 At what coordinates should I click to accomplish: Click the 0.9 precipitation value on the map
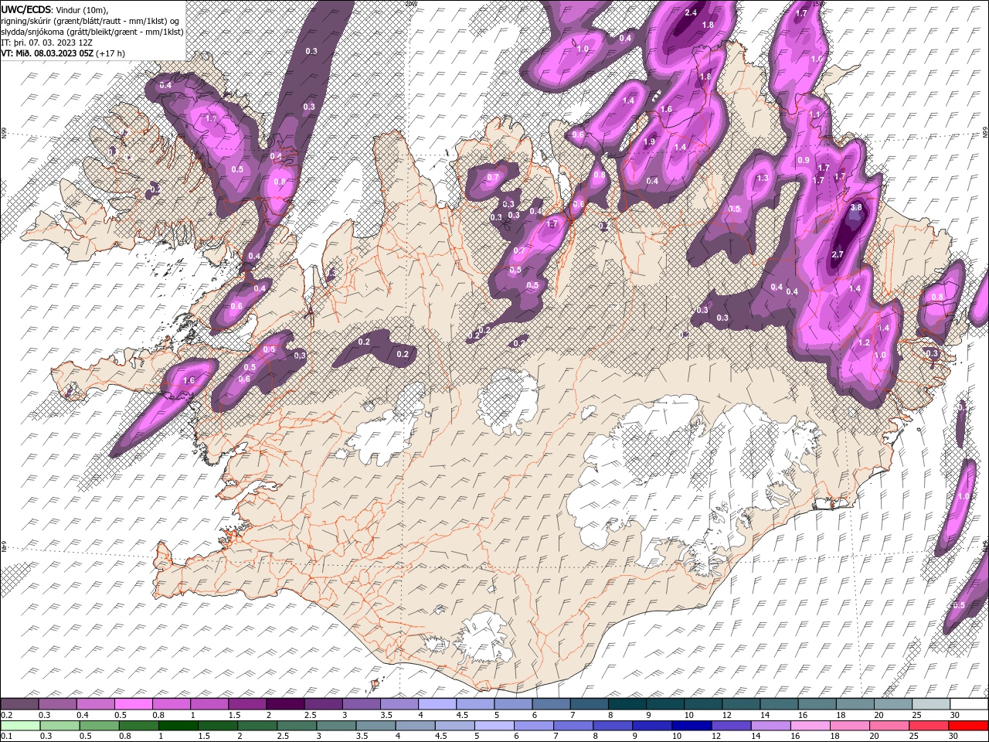pos(804,160)
